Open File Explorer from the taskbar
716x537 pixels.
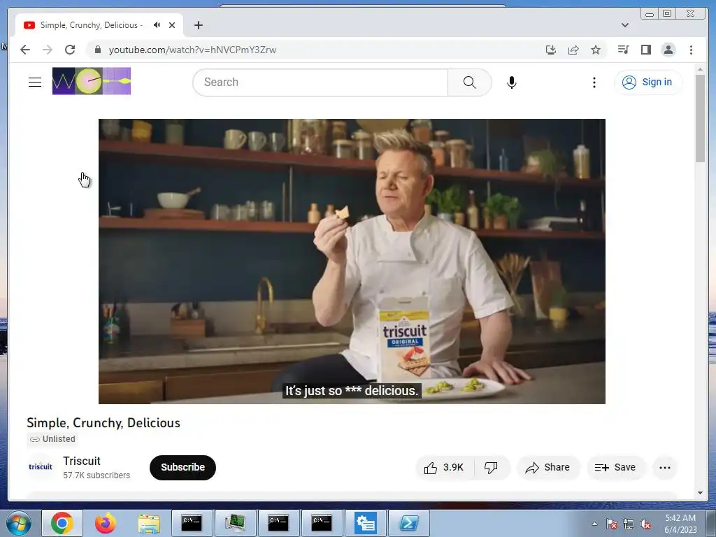[x=149, y=523]
